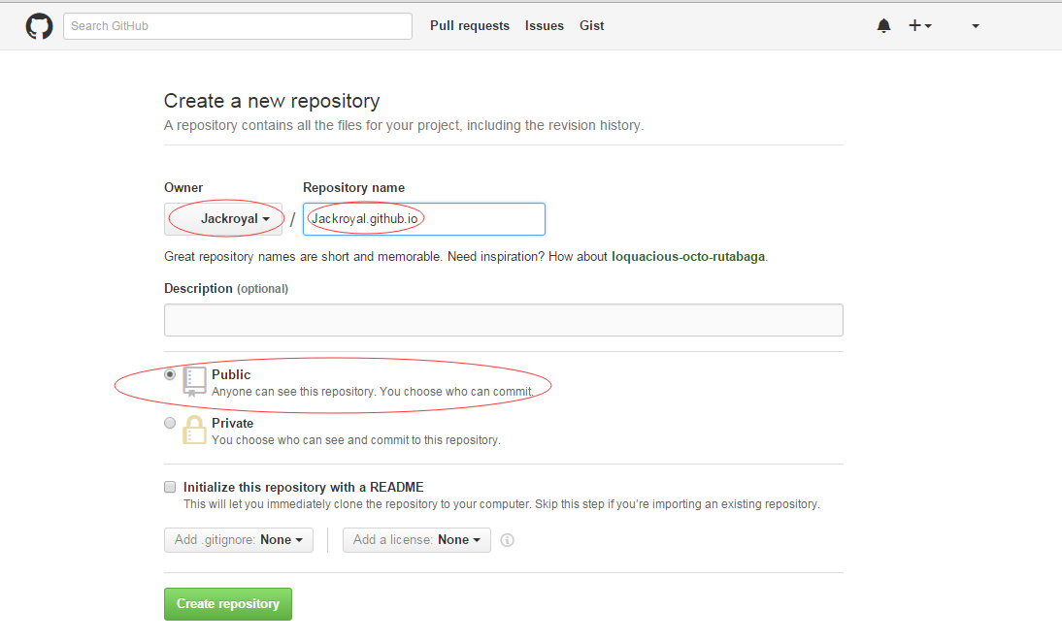
Task: Click the 'Private' option label
Action: click(232, 423)
